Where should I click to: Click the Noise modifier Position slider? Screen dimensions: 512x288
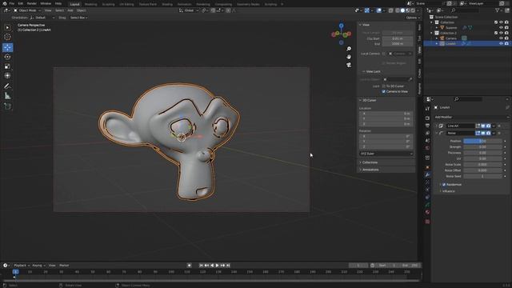point(482,141)
